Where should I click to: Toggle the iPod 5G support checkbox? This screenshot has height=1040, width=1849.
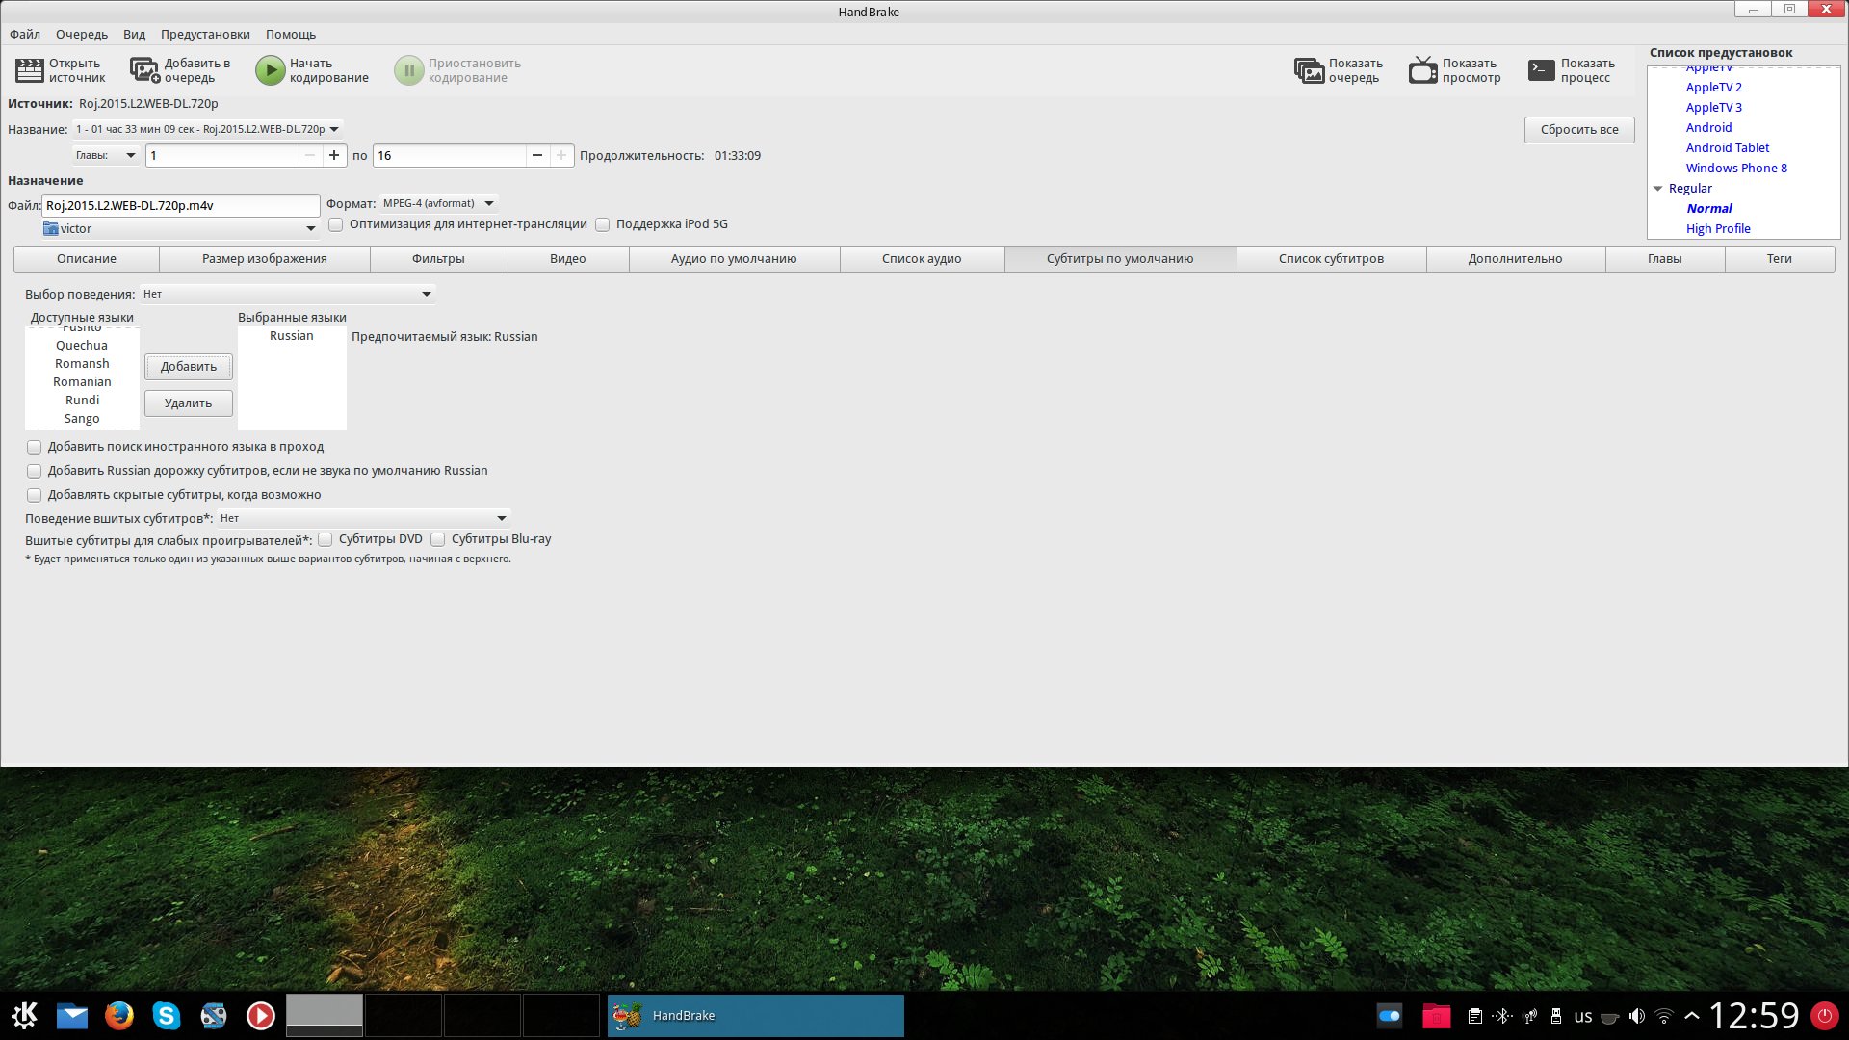(603, 224)
